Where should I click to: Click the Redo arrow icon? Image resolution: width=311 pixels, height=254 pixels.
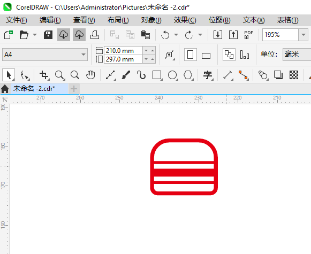[189, 35]
